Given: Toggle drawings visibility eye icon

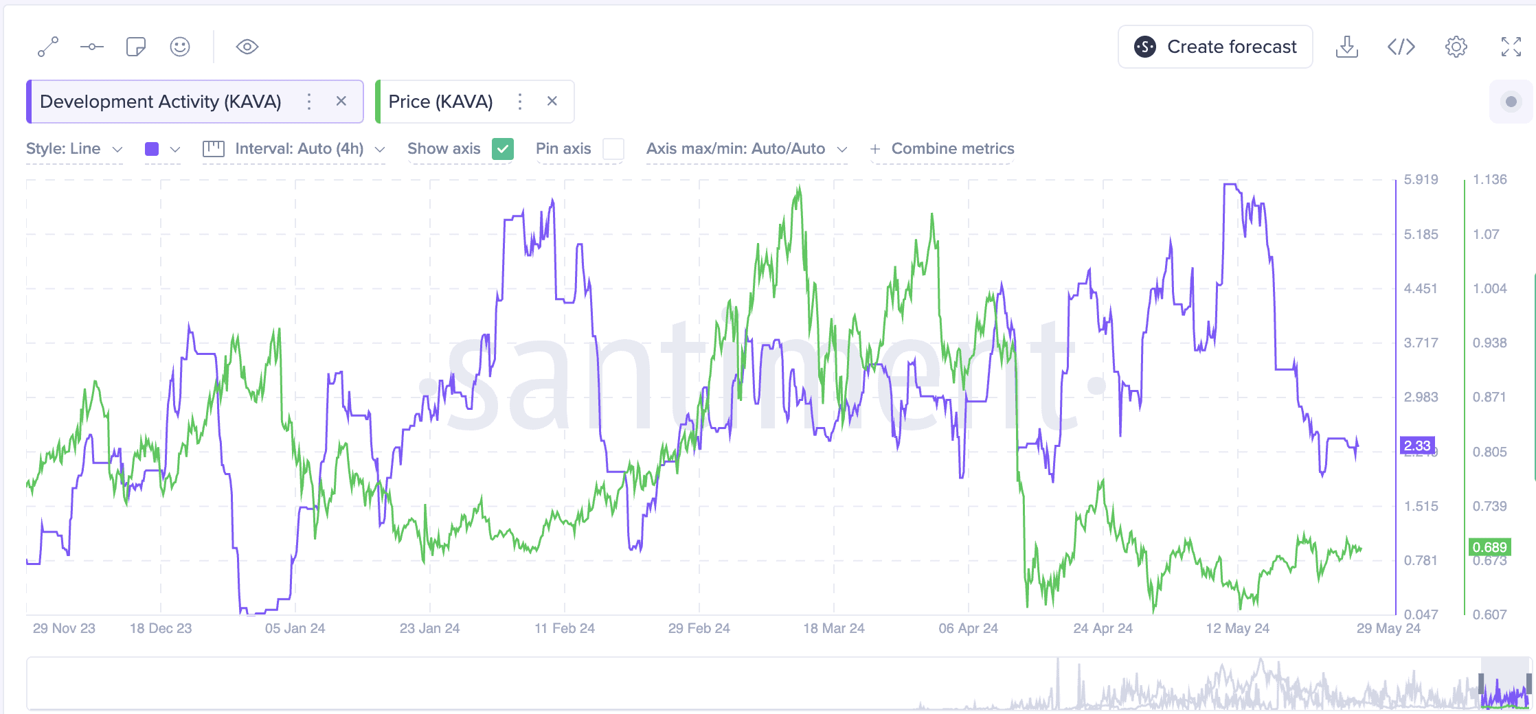Looking at the screenshot, I should [x=247, y=47].
